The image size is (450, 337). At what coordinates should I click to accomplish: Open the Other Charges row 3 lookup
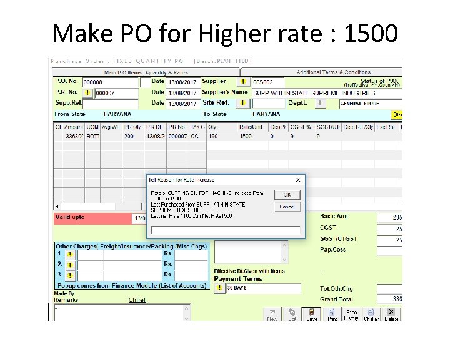coord(70,276)
